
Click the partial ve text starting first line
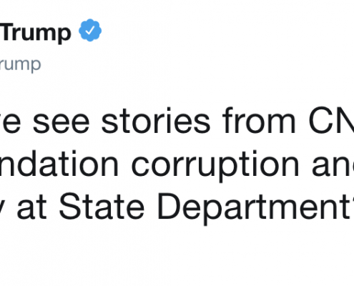point(10,124)
